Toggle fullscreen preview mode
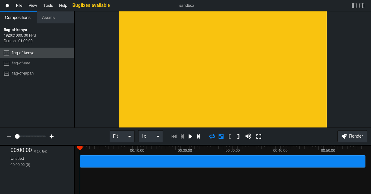The height and width of the screenshot is (194, 371). click(259, 136)
